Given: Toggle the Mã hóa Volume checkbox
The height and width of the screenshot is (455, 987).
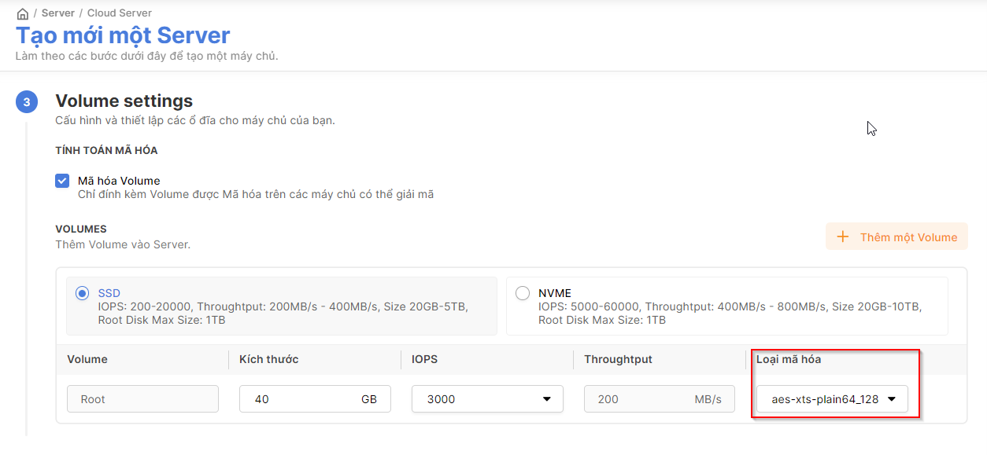Looking at the screenshot, I should pyautogui.click(x=62, y=181).
